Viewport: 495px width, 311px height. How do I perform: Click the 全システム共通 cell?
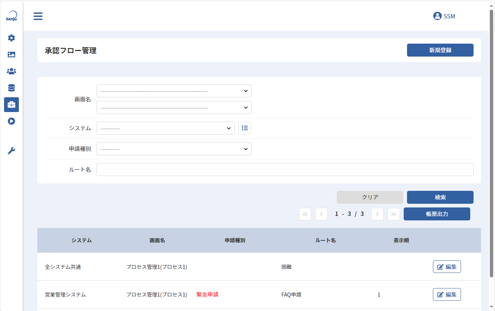pyautogui.click(x=63, y=267)
